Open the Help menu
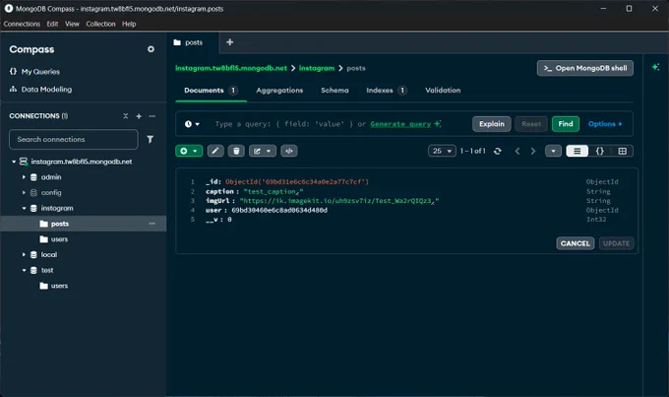669x397 pixels. tap(129, 24)
